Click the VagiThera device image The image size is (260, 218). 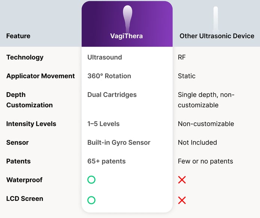click(x=128, y=19)
